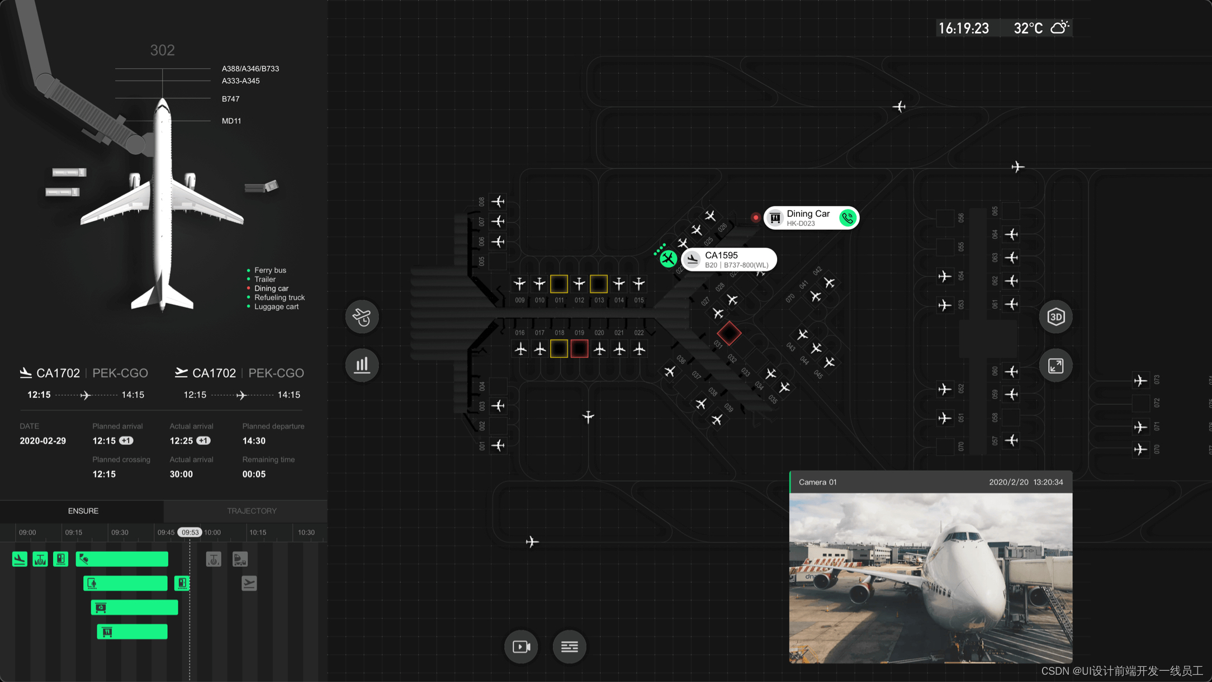The width and height of the screenshot is (1212, 682).
Task: Open the list menu round button
Action: (x=569, y=647)
